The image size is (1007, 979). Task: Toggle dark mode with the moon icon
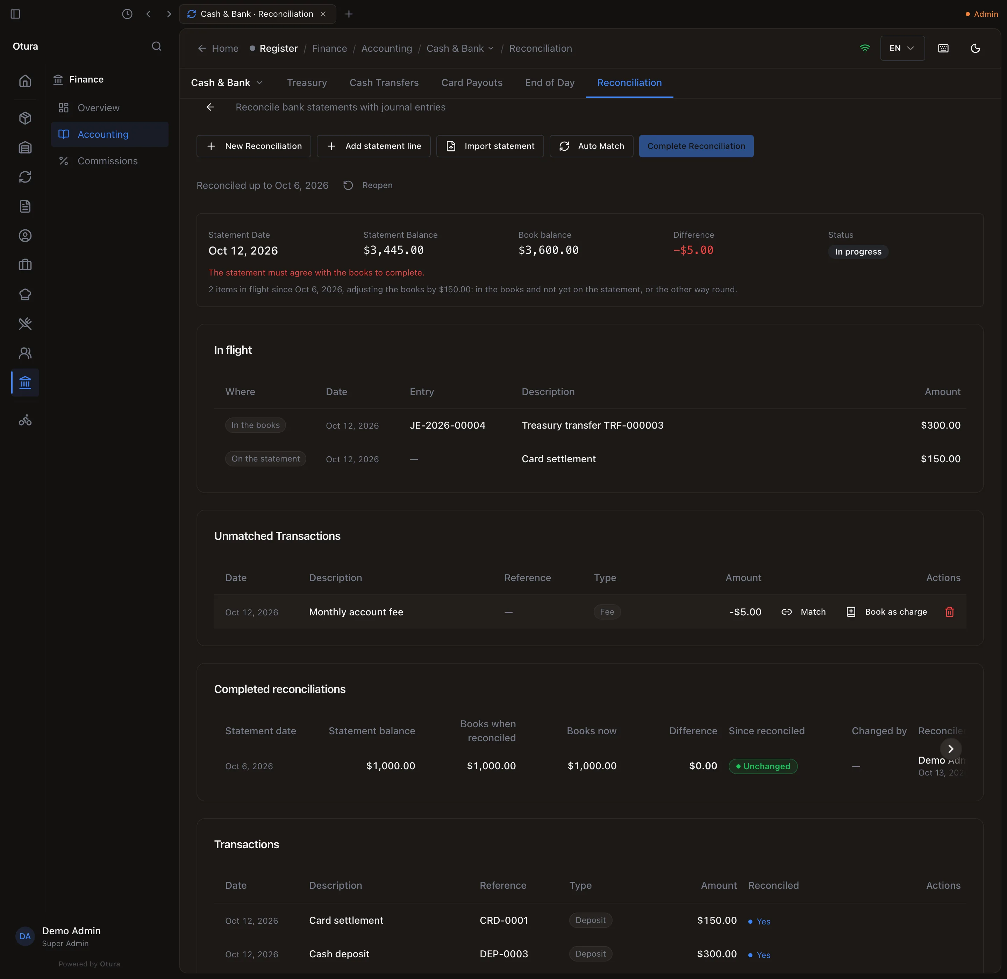point(975,48)
